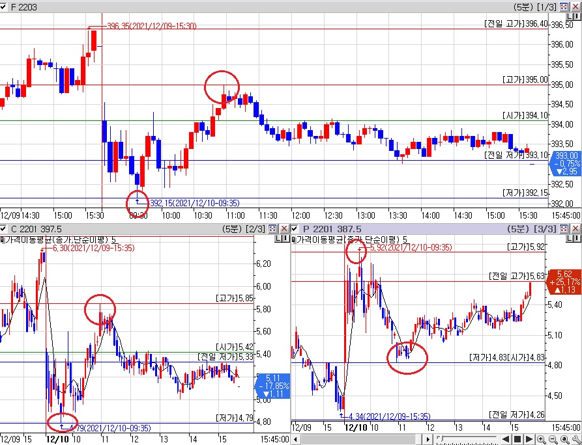Click the [전일 저가]393.10 label

[516, 155]
